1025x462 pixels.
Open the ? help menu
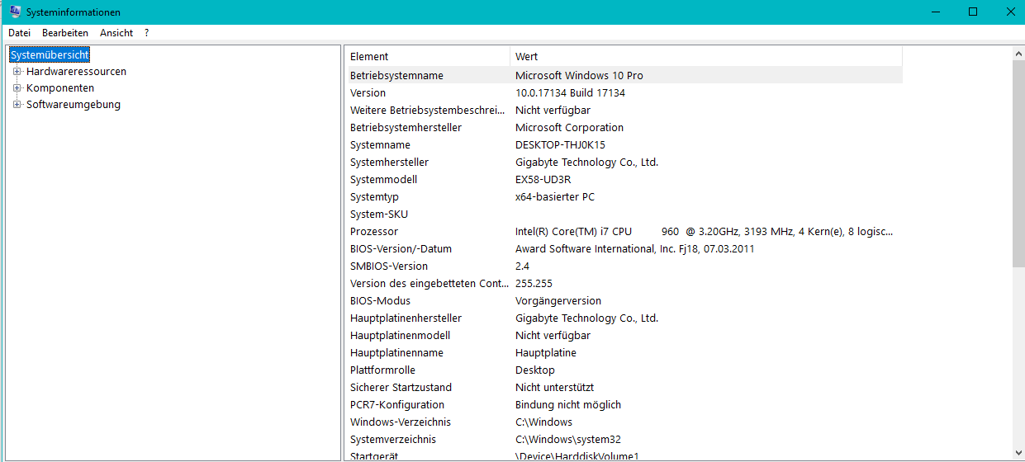146,33
